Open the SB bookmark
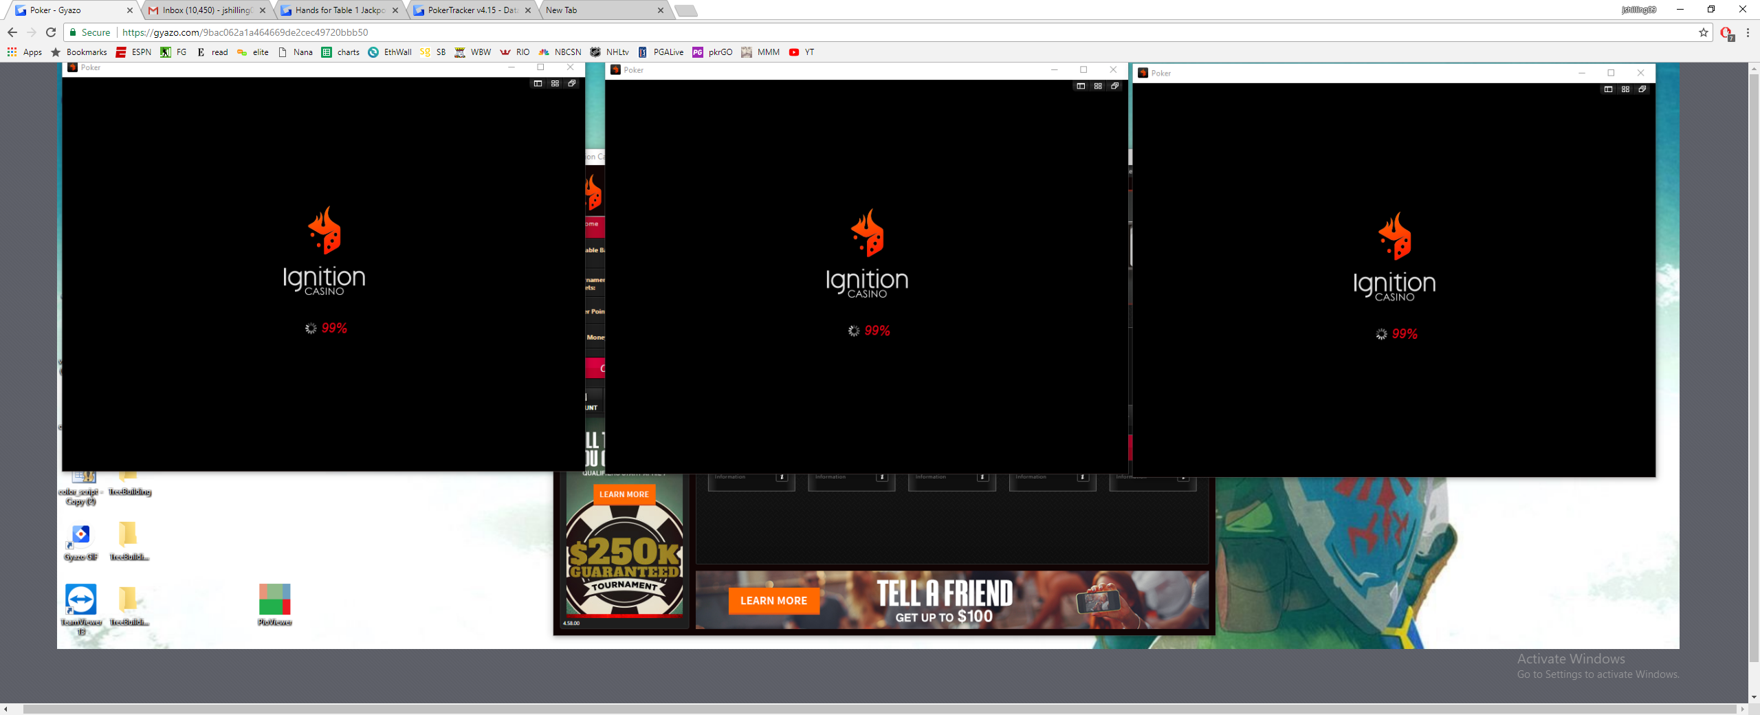1760x715 pixels. click(433, 52)
